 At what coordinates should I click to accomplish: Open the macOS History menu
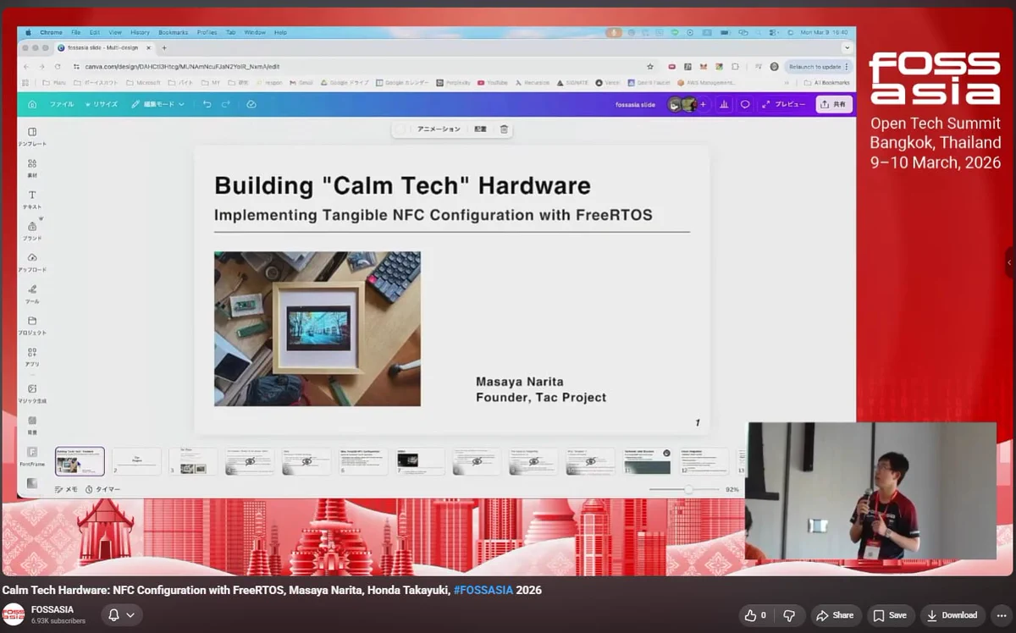(x=140, y=32)
